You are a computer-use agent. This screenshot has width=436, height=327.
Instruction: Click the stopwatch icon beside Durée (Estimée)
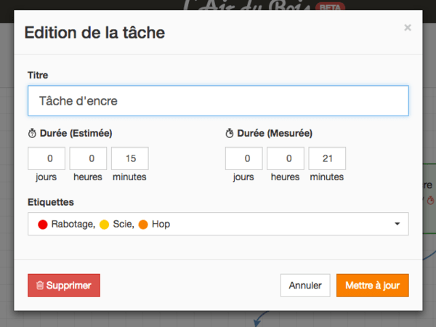[32, 134]
